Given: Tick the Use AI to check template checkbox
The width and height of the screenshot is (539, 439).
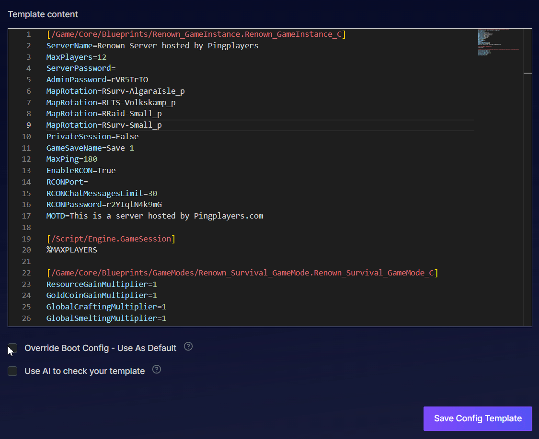Looking at the screenshot, I should (12, 371).
